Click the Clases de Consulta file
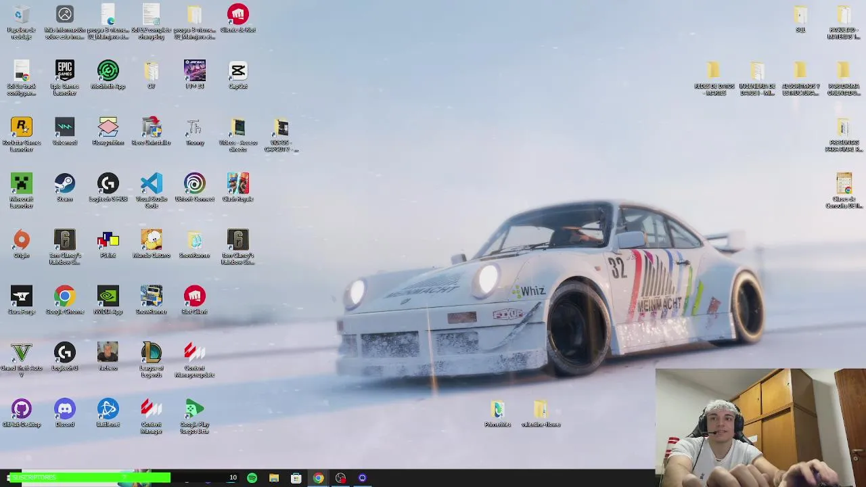This screenshot has height=487, width=866. (x=843, y=191)
